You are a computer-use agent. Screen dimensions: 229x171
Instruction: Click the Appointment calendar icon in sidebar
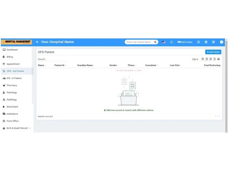pos(4,64)
